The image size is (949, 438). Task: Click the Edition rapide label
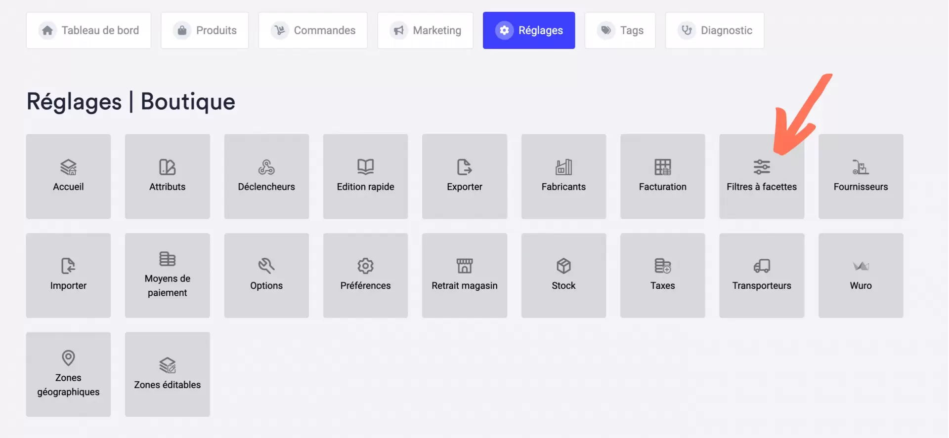366,187
